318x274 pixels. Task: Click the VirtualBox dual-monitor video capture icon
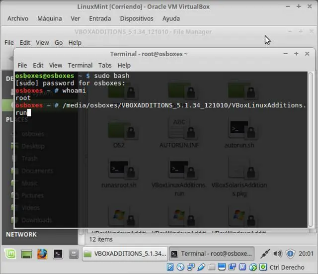pyautogui.click(x=232, y=267)
